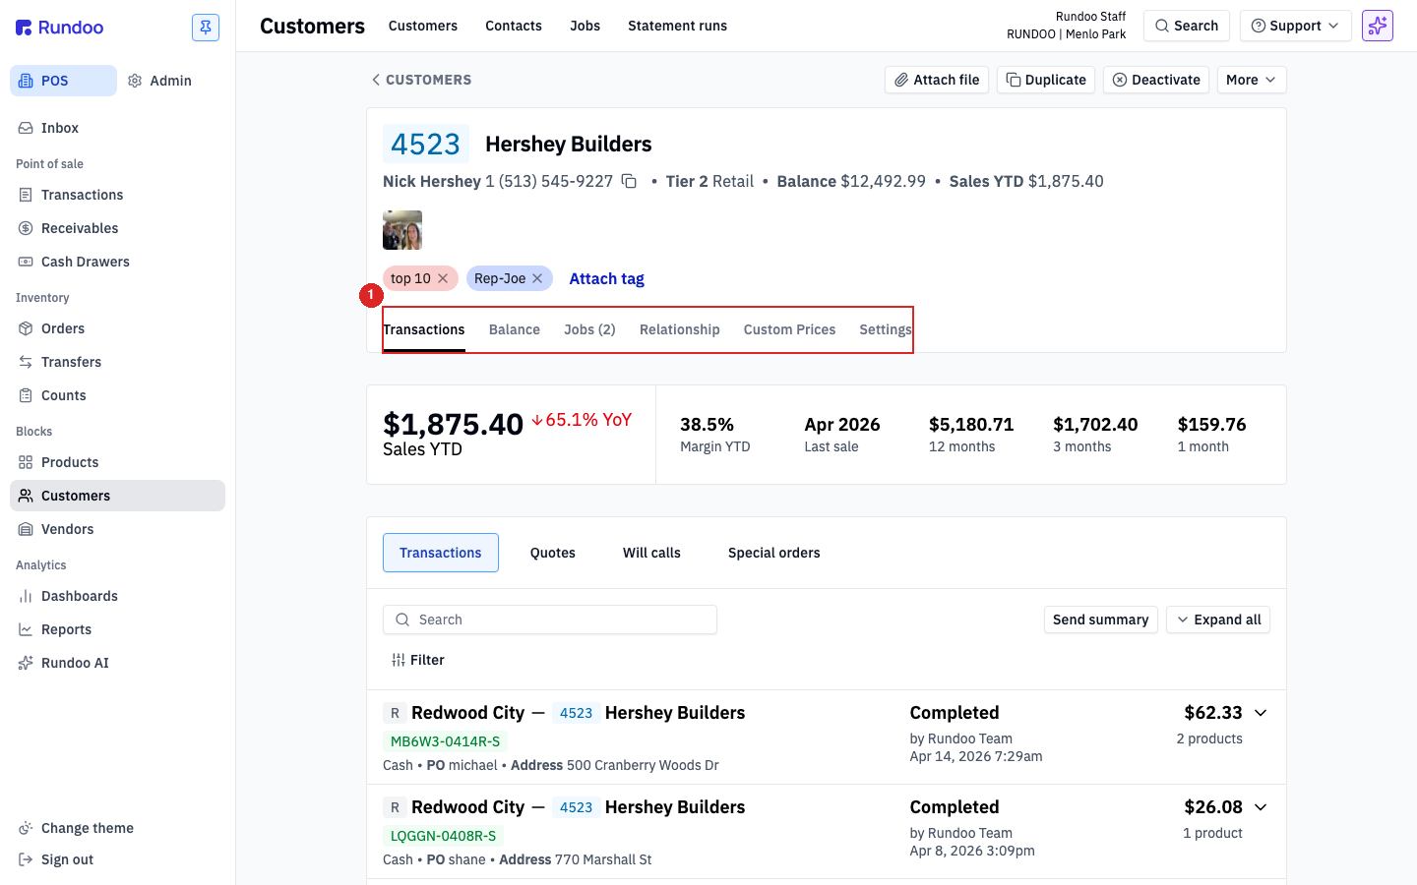This screenshot has height=885, width=1417.
Task: Switch to Quotes sub-tab
Action: tap(553, 553)
